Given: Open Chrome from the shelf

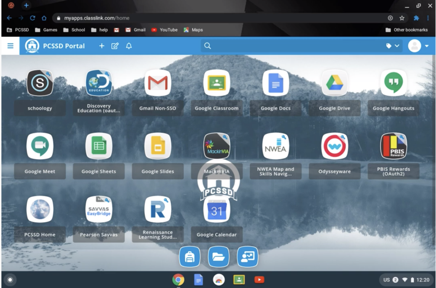Looking at the screenshot, I should click(x=178, y=280).
